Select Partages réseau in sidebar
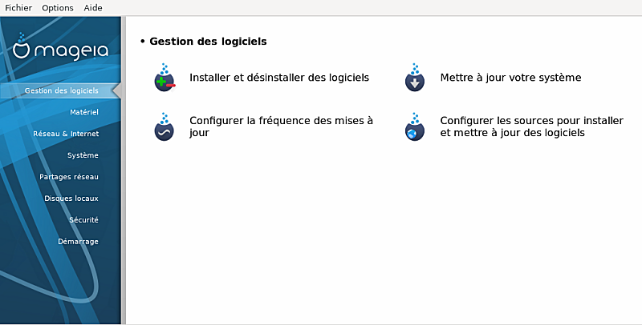This screenshot has height=325, width=642. click(x=69, y=177)
